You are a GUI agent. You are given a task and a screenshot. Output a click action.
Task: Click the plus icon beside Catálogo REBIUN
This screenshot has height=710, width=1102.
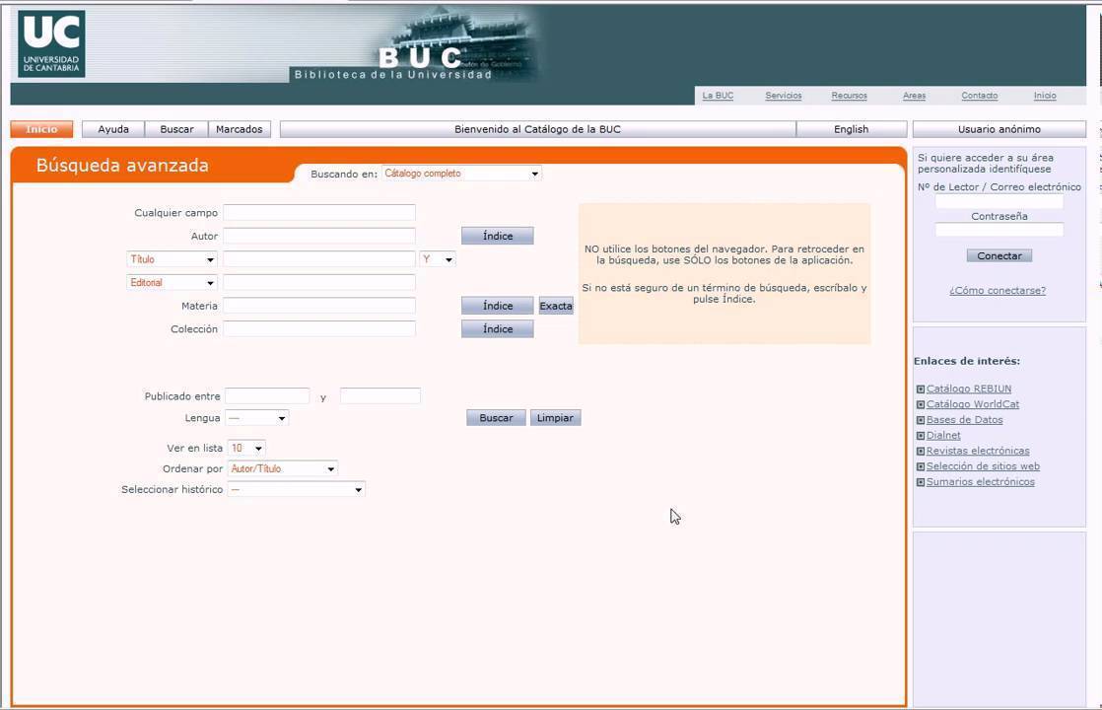[x=921, y=389]
